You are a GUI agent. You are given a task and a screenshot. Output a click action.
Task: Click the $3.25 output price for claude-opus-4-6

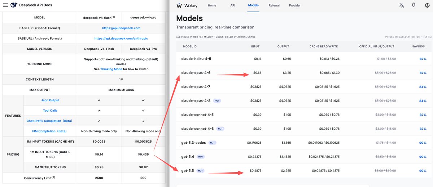point(287,73)
